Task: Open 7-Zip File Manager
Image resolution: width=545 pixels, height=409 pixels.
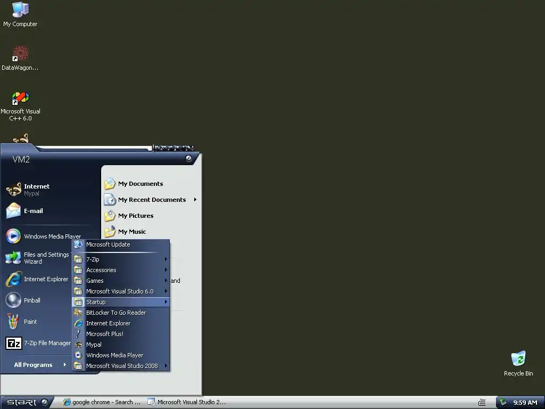Action: [38, 343]
